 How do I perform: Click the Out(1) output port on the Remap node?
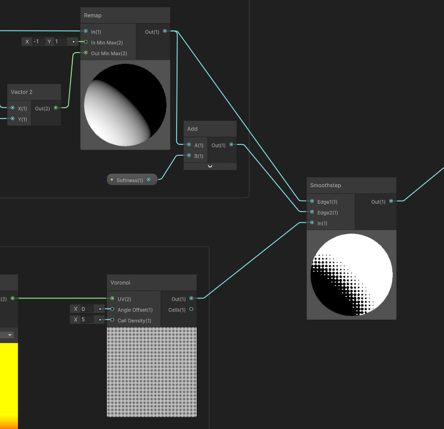[x=165, y=31]
